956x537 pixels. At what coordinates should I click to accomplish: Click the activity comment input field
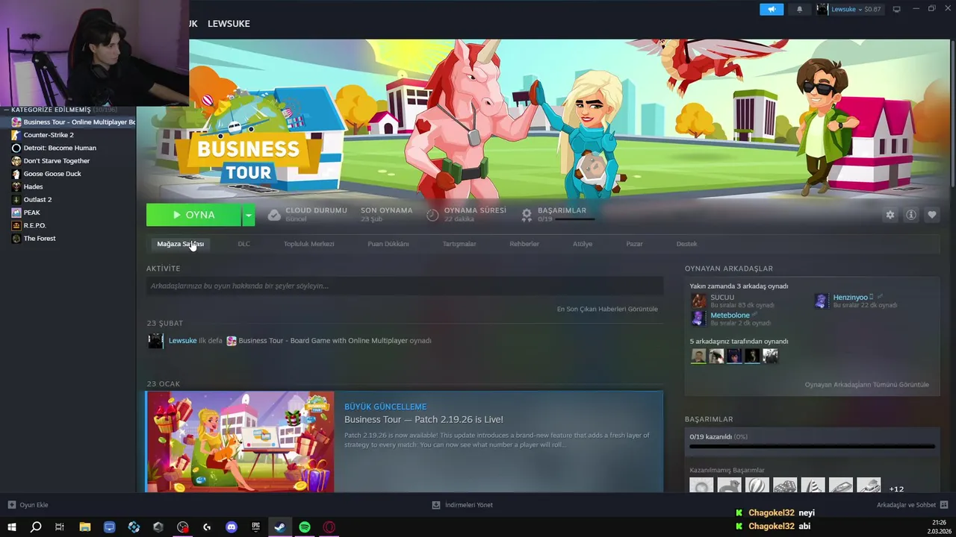[x=404, y=286]
